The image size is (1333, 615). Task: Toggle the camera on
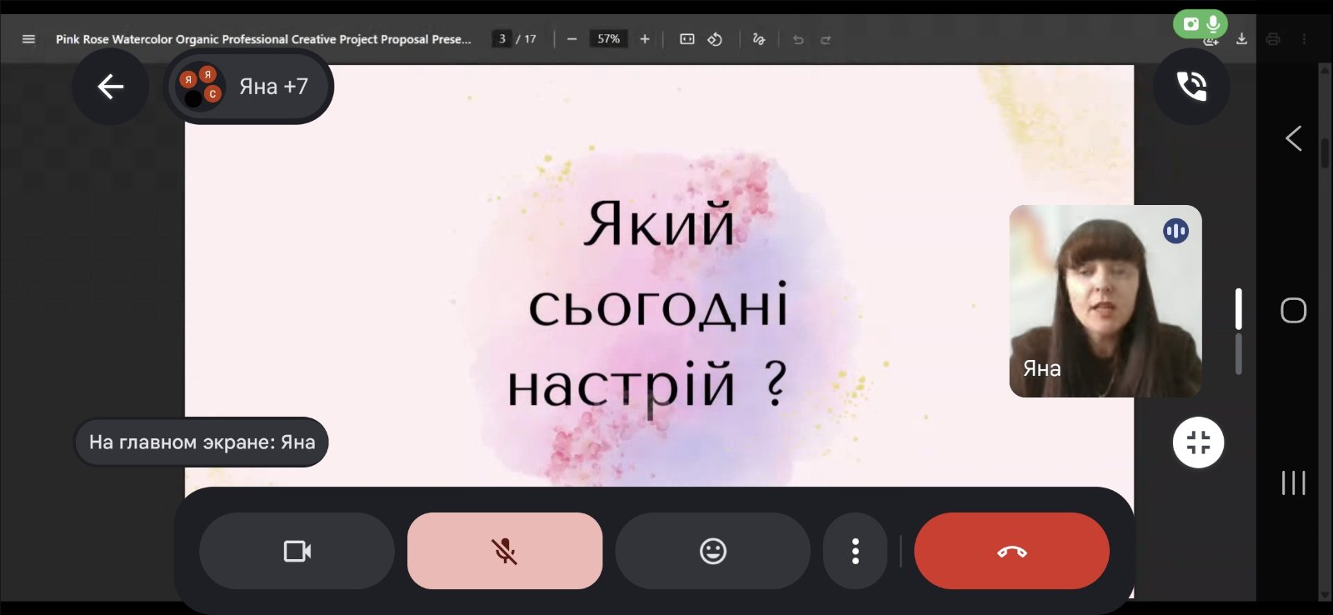tap(297, 551)
